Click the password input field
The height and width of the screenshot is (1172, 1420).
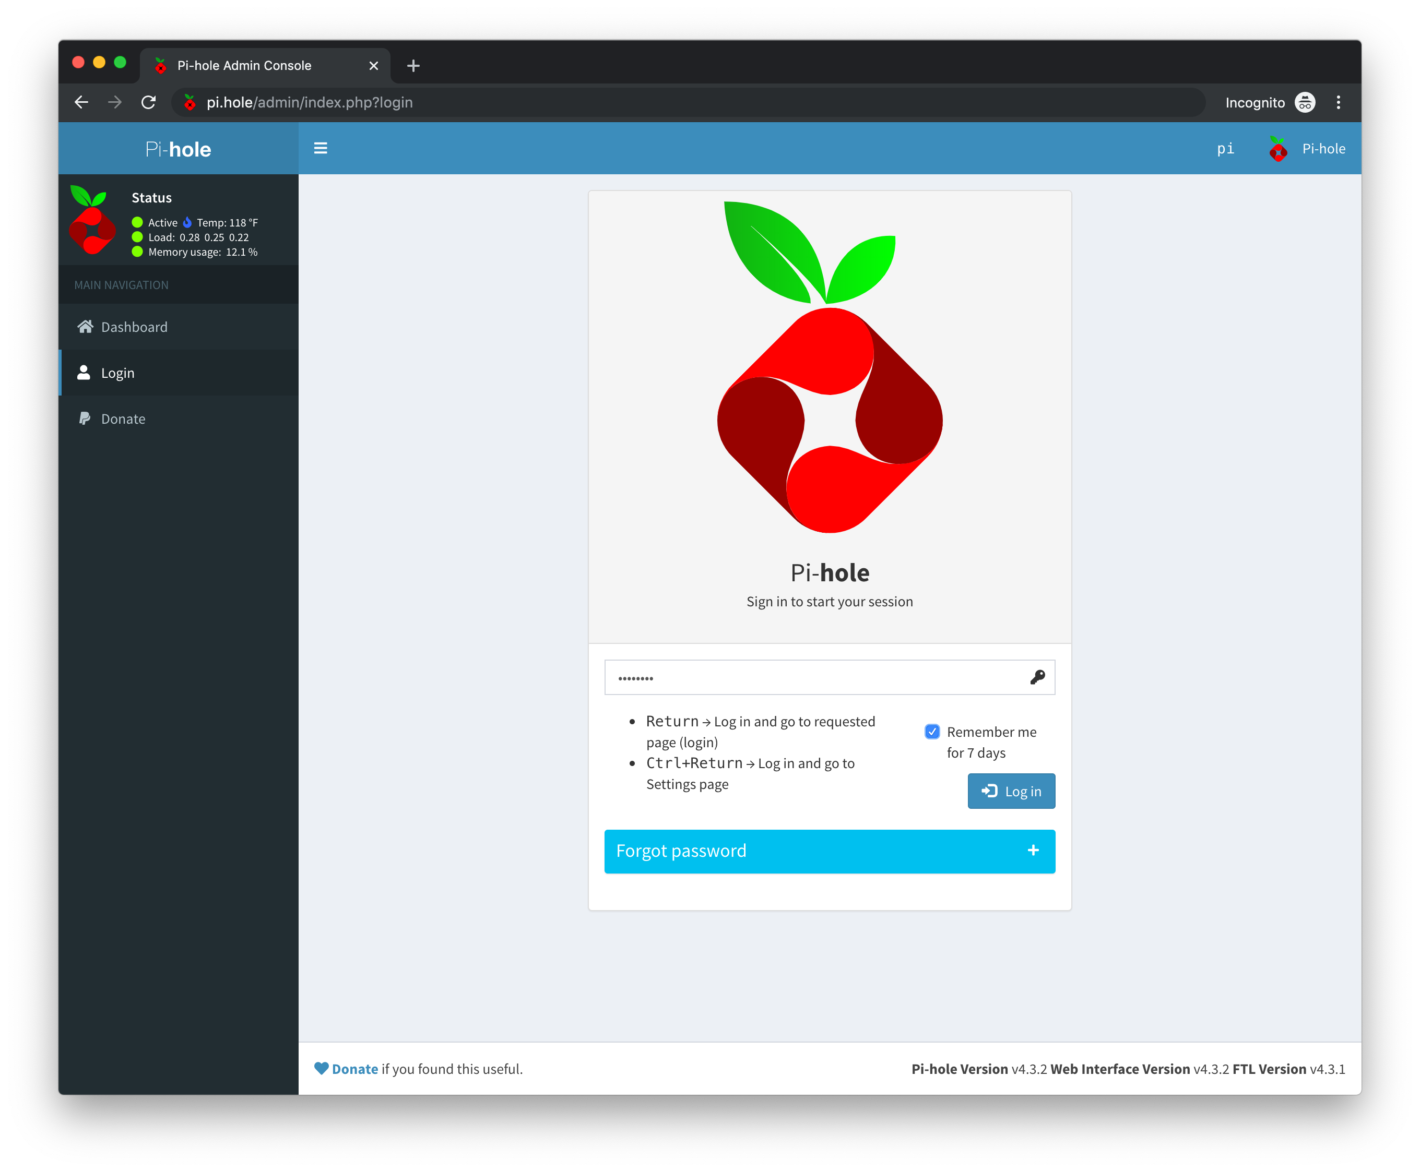[811, 677]
